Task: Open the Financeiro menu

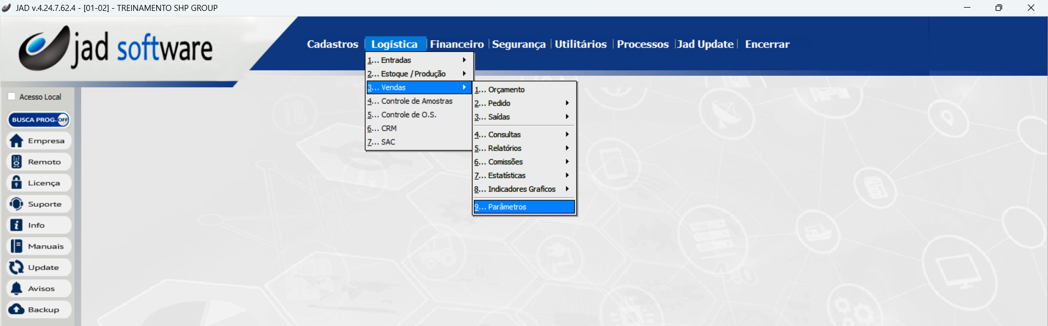Action: pos(457,44)
